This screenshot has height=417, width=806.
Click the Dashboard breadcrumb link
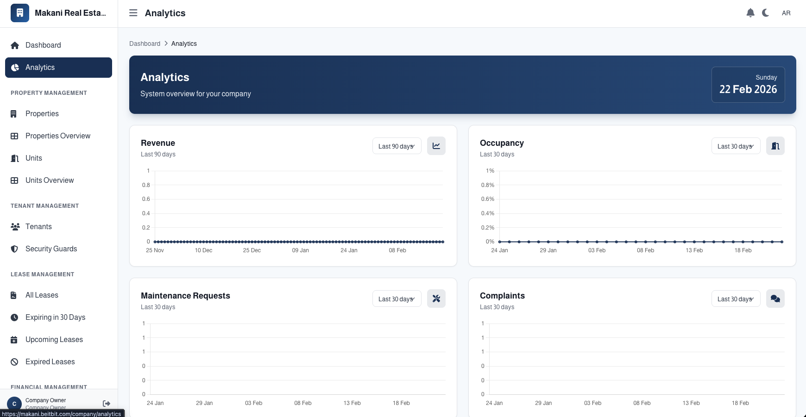coord(145,44)
